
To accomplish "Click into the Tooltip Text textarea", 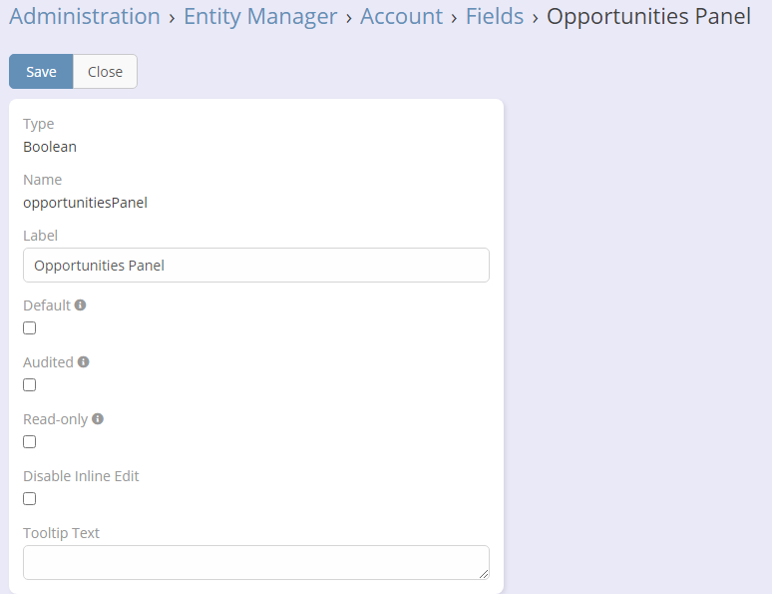I will pos(256,562).
